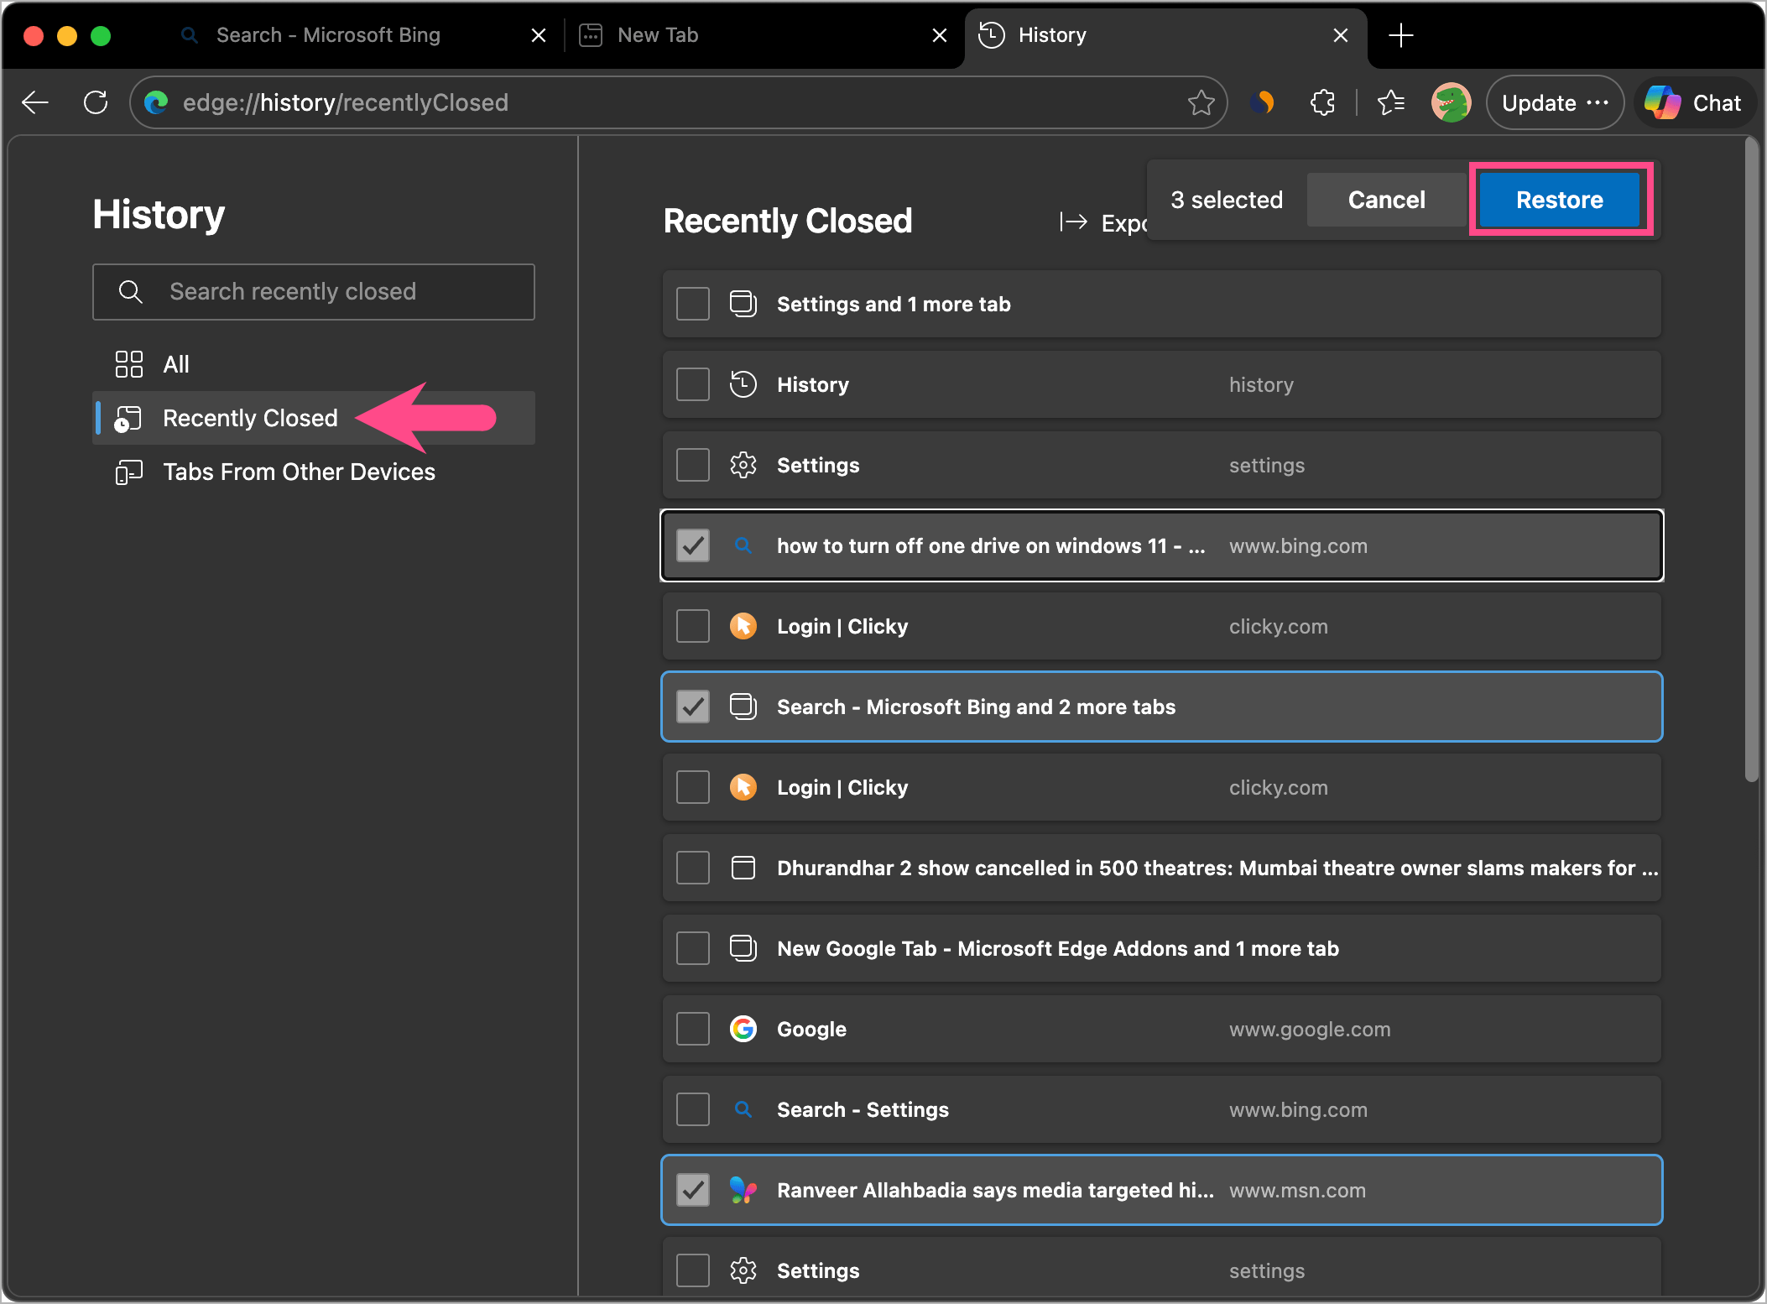The width and height of the screenshot is (1767, 1304).
Task: Click the gear icon in first Settings row
Action: [x=743, y=465]
